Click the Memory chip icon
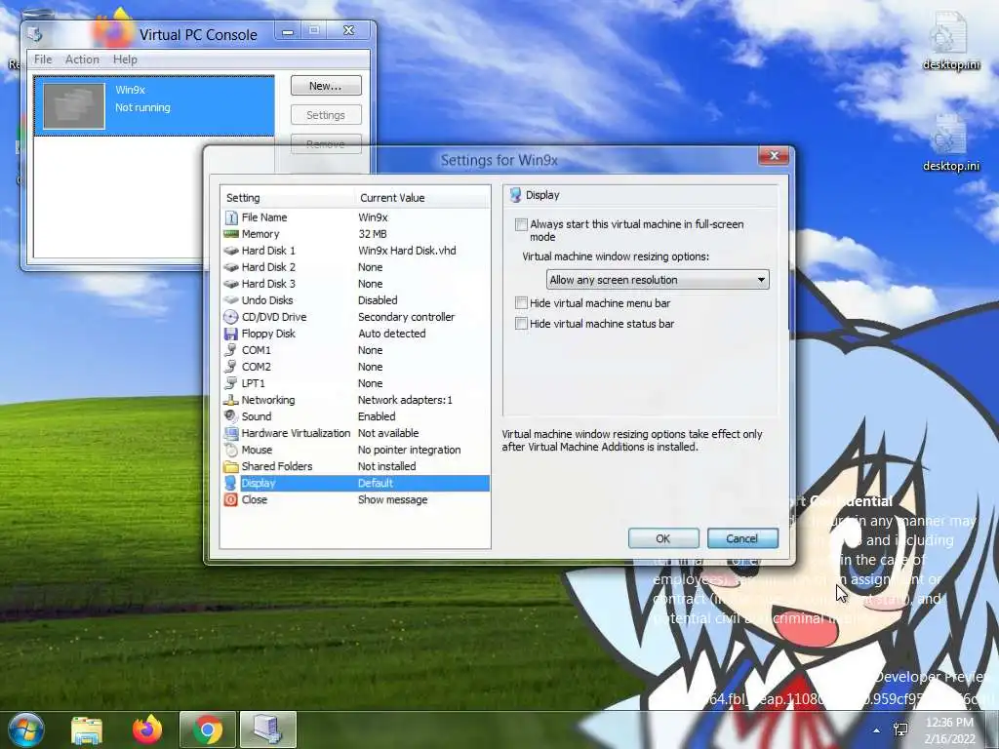 coord(231,234)
